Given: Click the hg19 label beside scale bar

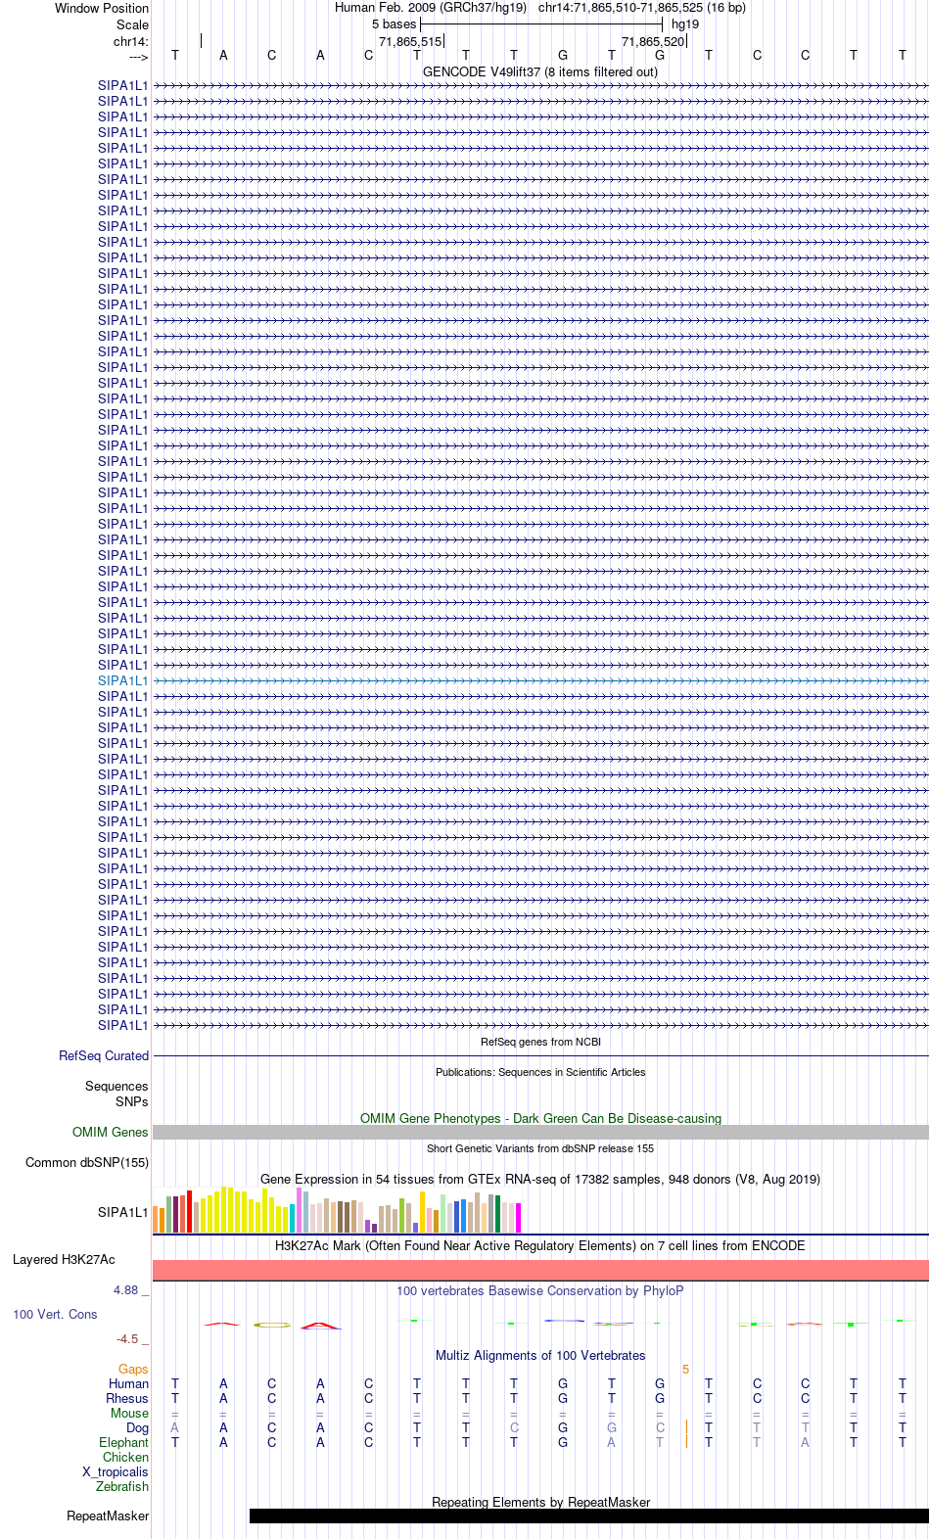Looking at the screenshot, I should tap(685, 24).
